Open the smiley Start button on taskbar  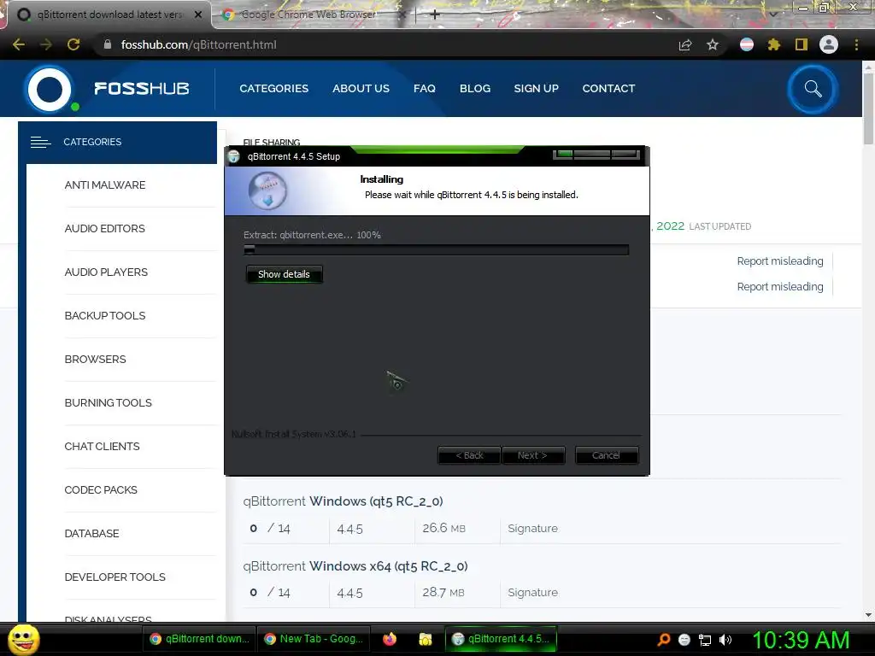tap(24, 639)
